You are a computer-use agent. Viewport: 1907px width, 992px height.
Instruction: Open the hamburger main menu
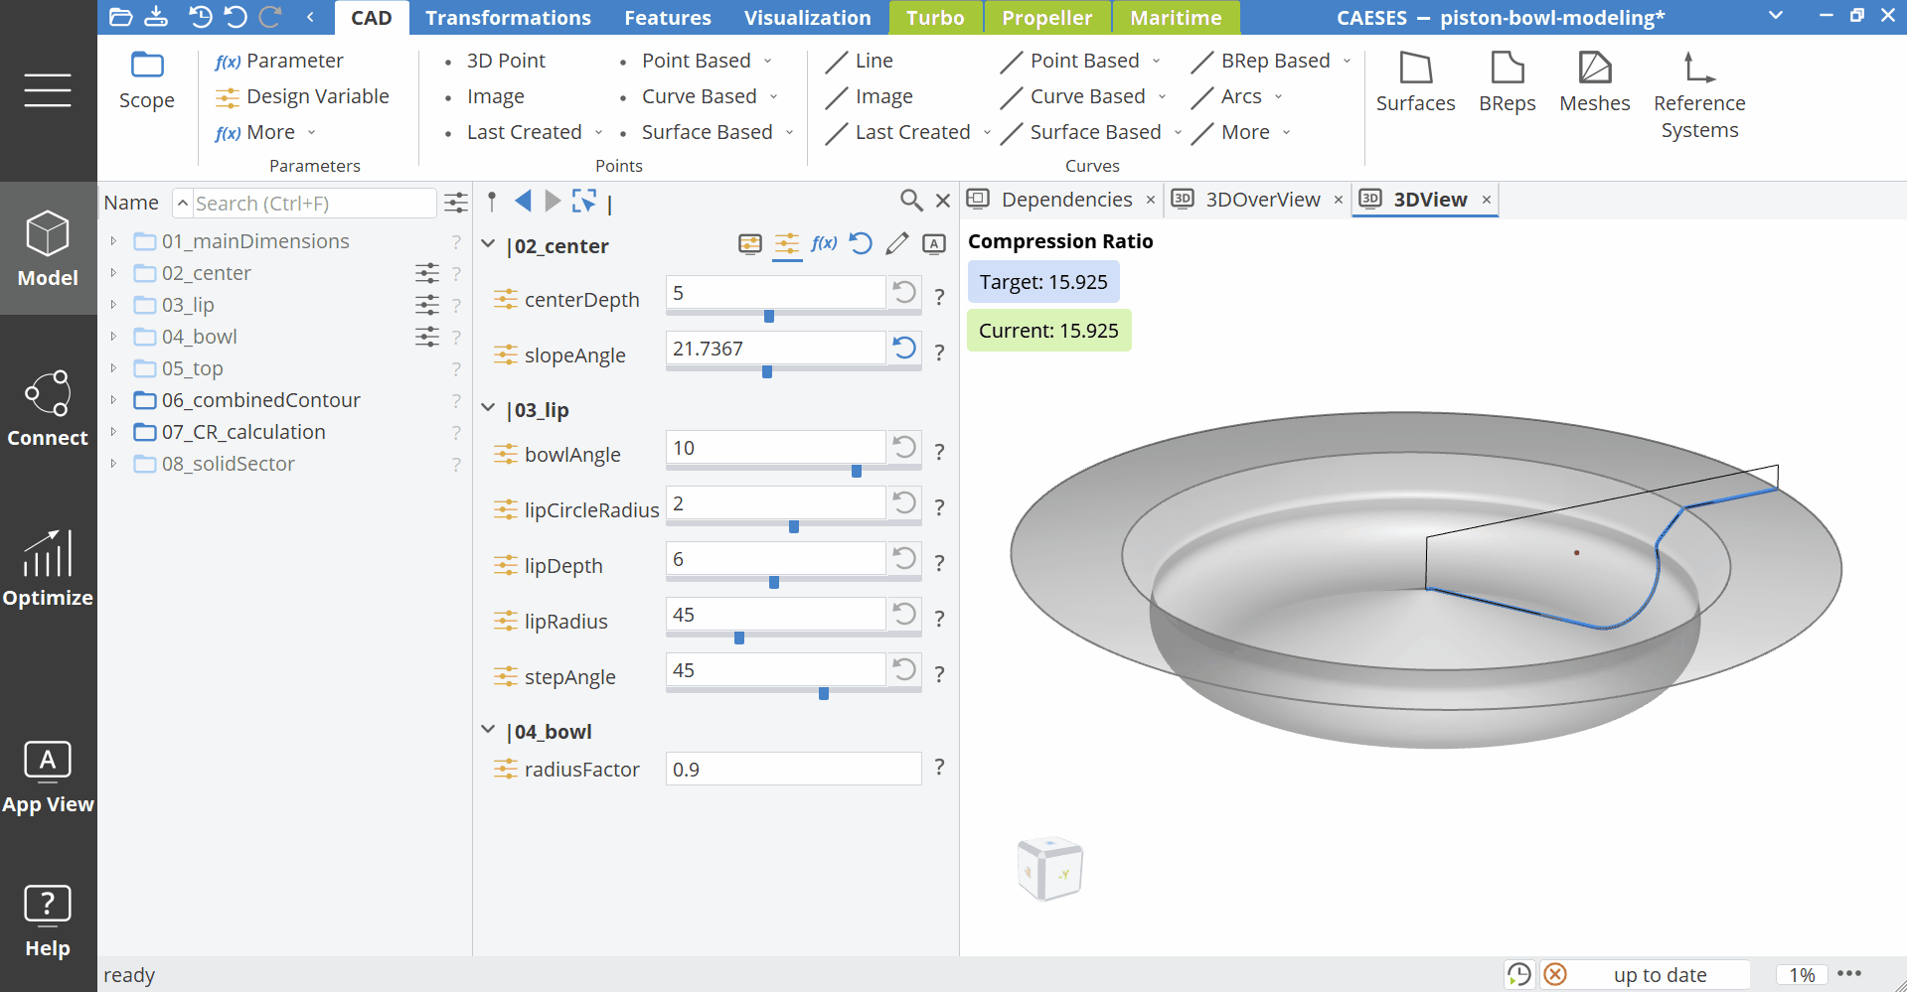[48, 90]
